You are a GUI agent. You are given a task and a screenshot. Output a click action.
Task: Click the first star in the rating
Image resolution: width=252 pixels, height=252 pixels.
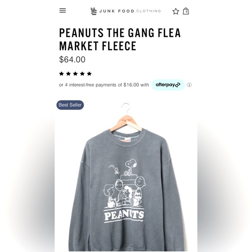[61, 73]
